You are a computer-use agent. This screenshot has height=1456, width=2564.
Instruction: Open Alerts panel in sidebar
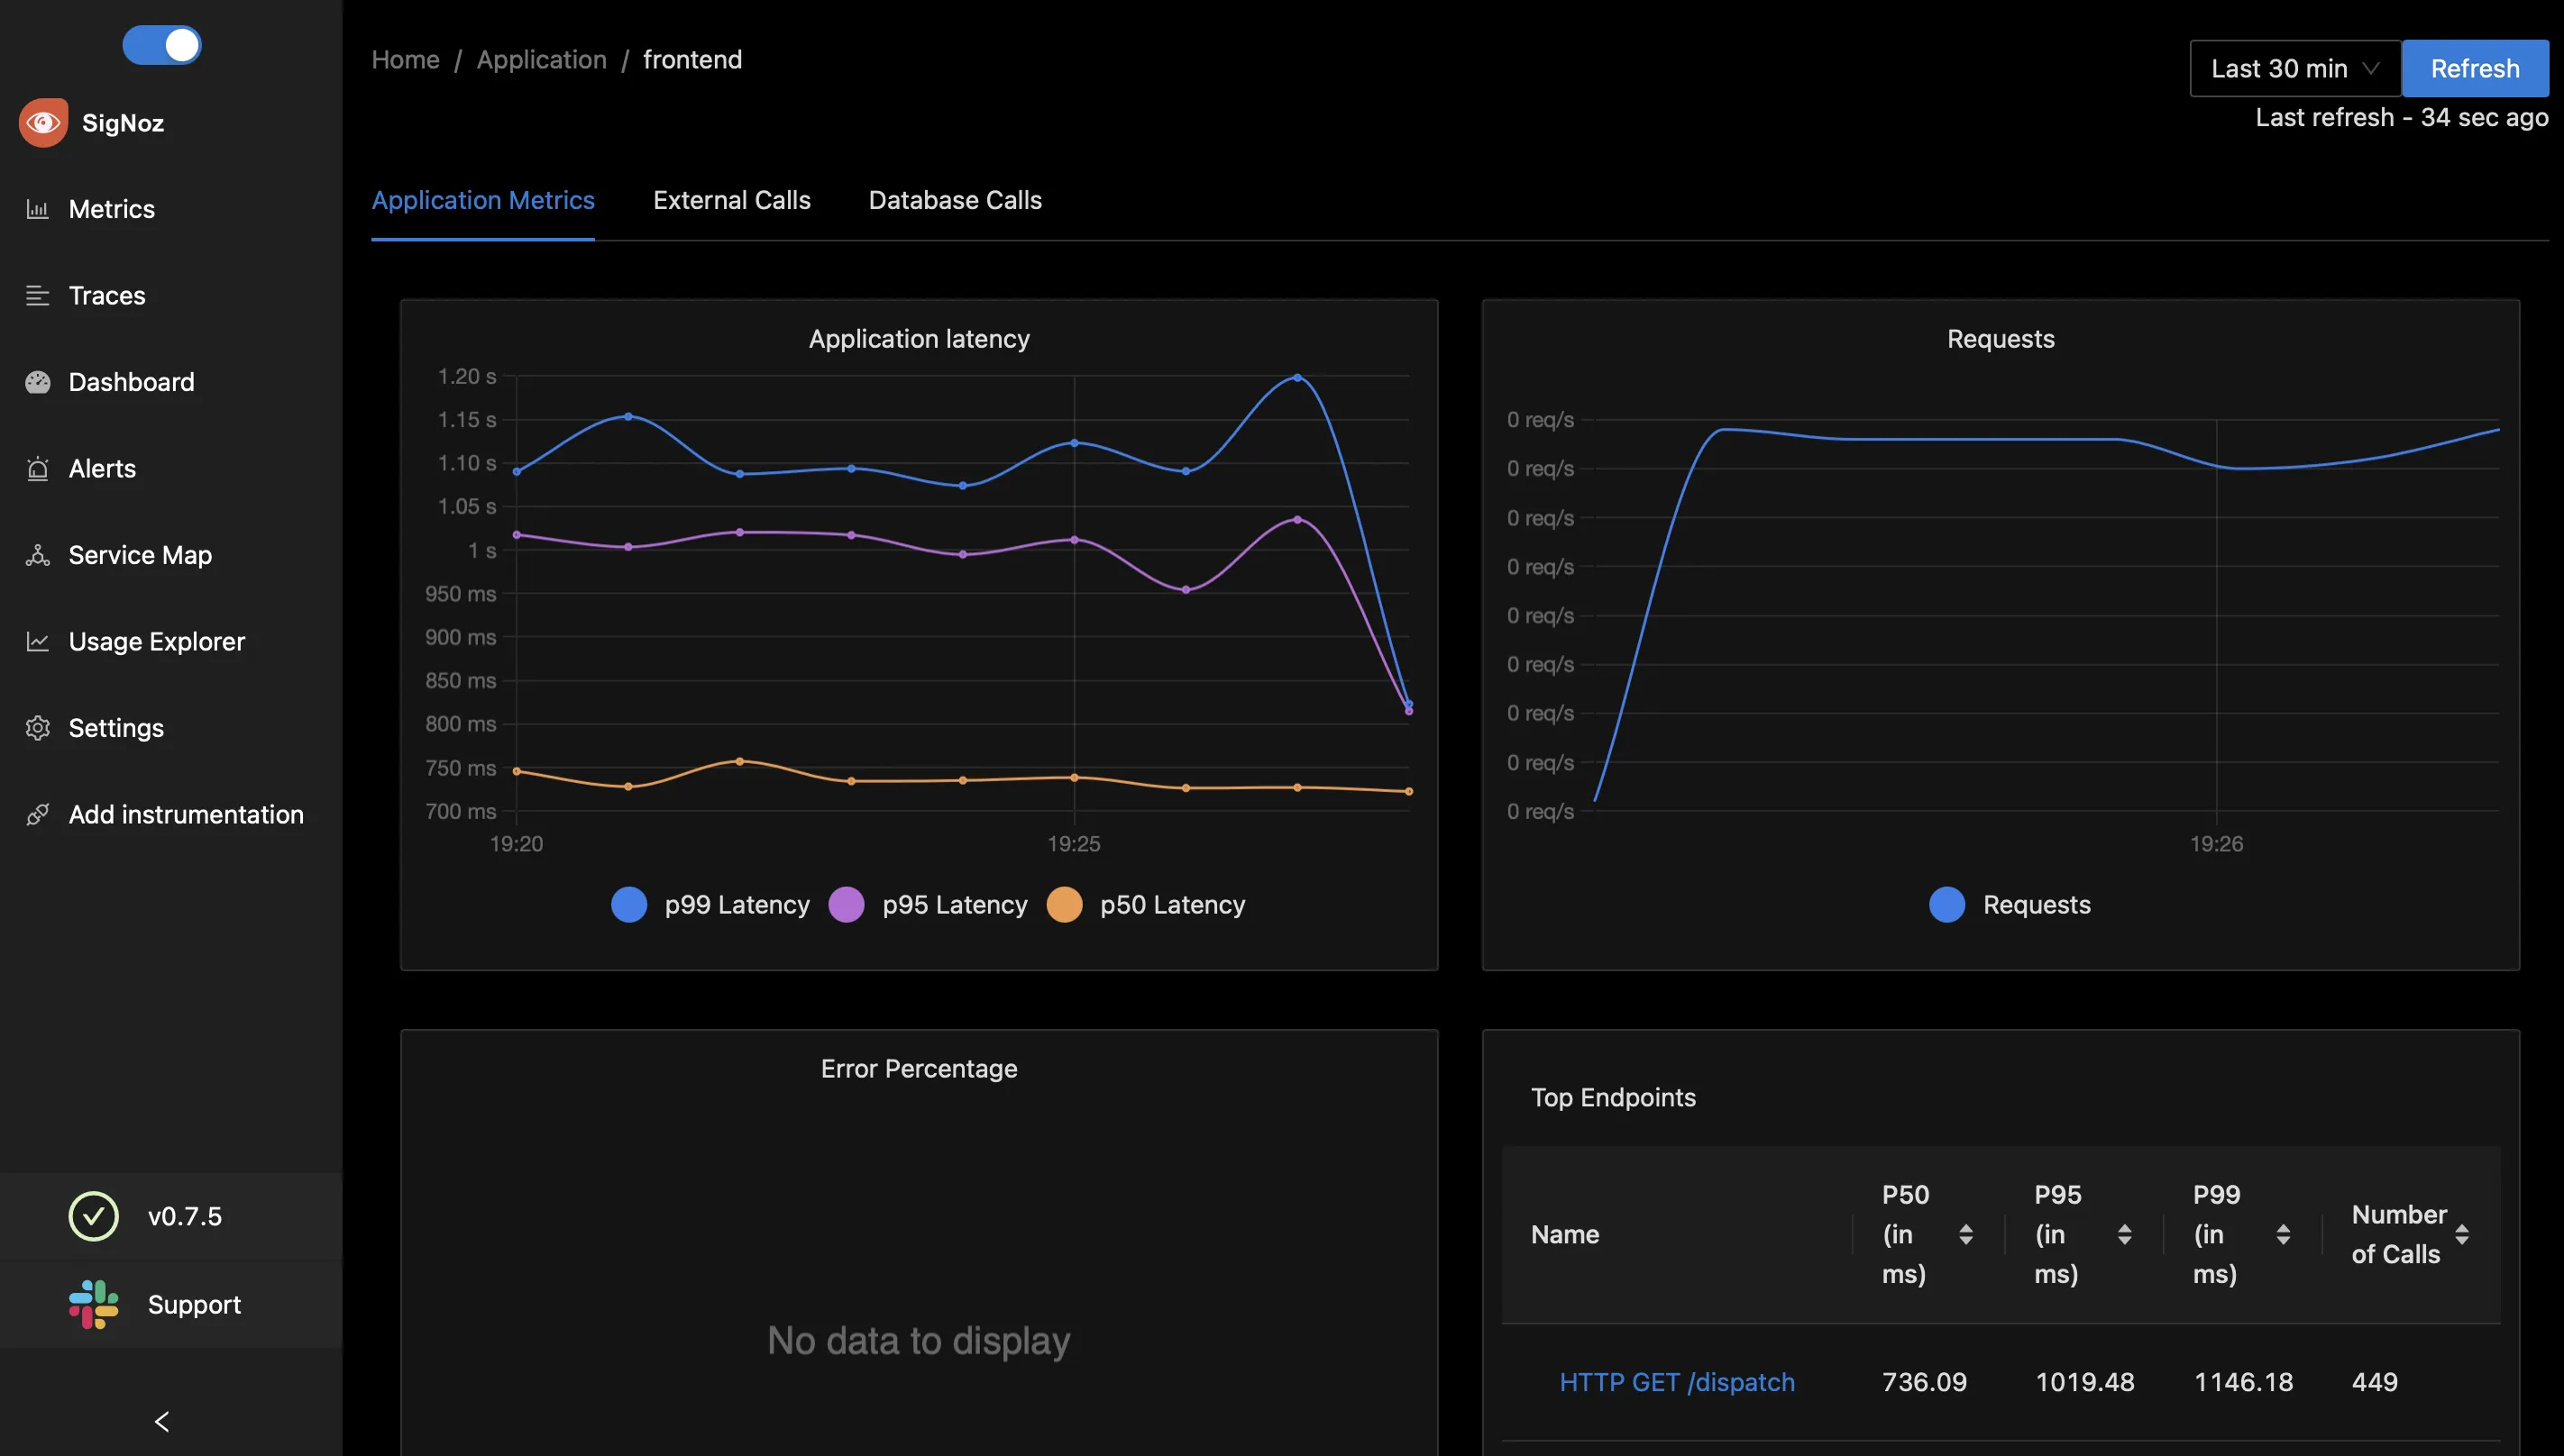coord(102,469)
